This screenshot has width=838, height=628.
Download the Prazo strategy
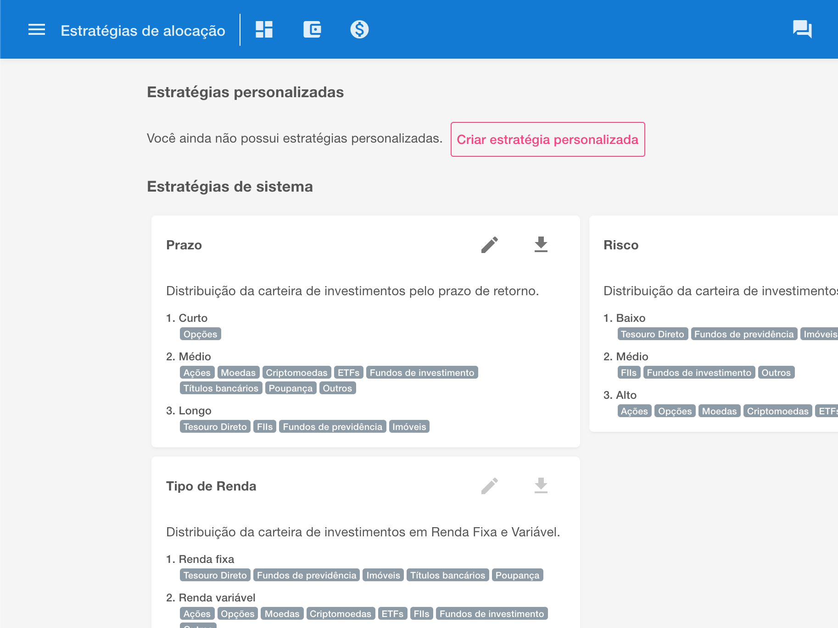tap(541, 245)
